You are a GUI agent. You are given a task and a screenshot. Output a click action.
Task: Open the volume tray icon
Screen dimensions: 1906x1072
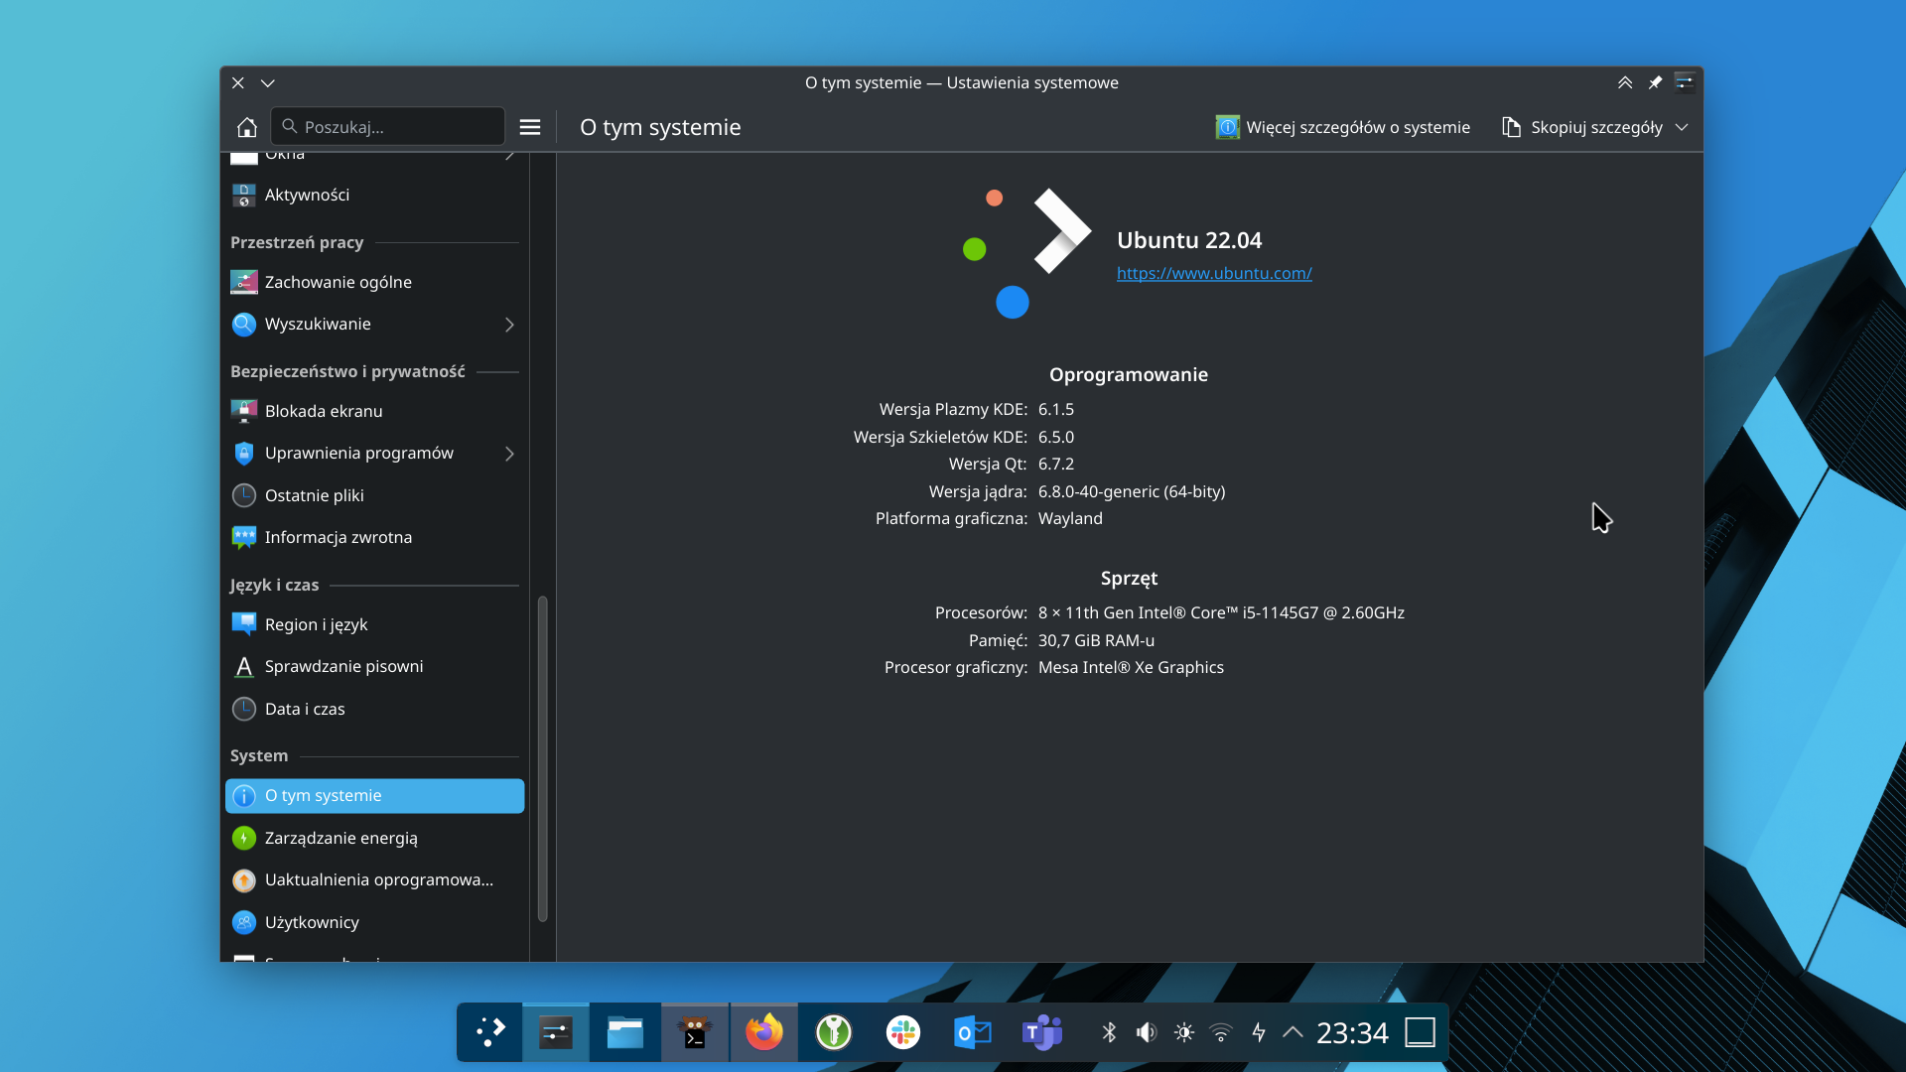[x=1147, y=1032]
